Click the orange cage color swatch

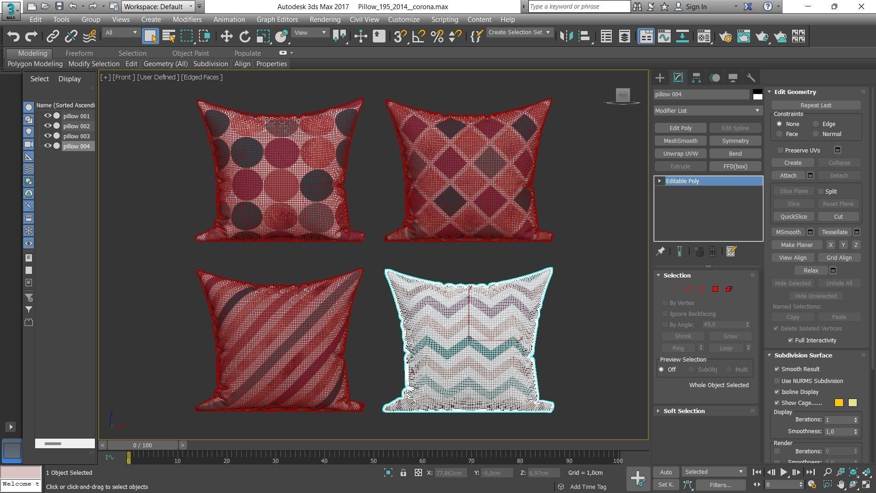[839, 403]
